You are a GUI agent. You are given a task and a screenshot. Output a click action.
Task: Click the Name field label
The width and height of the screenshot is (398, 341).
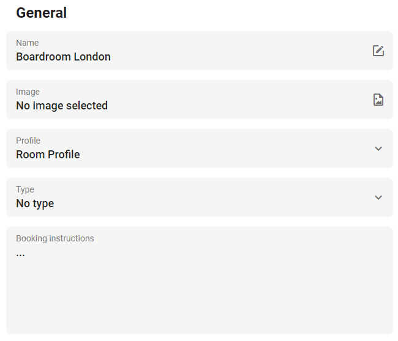point(28,43)
